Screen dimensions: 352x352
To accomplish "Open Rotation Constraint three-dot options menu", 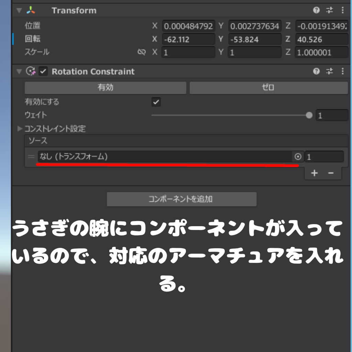I will pos(343,71).
